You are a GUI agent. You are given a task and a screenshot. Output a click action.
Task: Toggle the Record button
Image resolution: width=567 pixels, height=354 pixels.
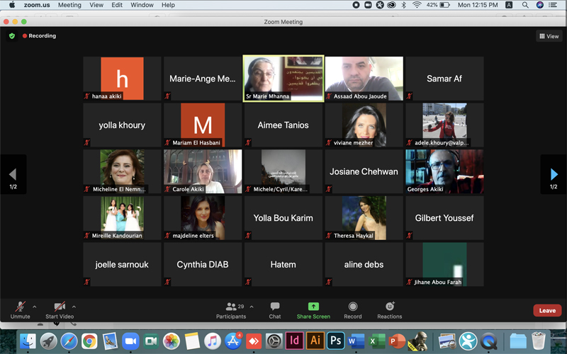pos(352,309)
